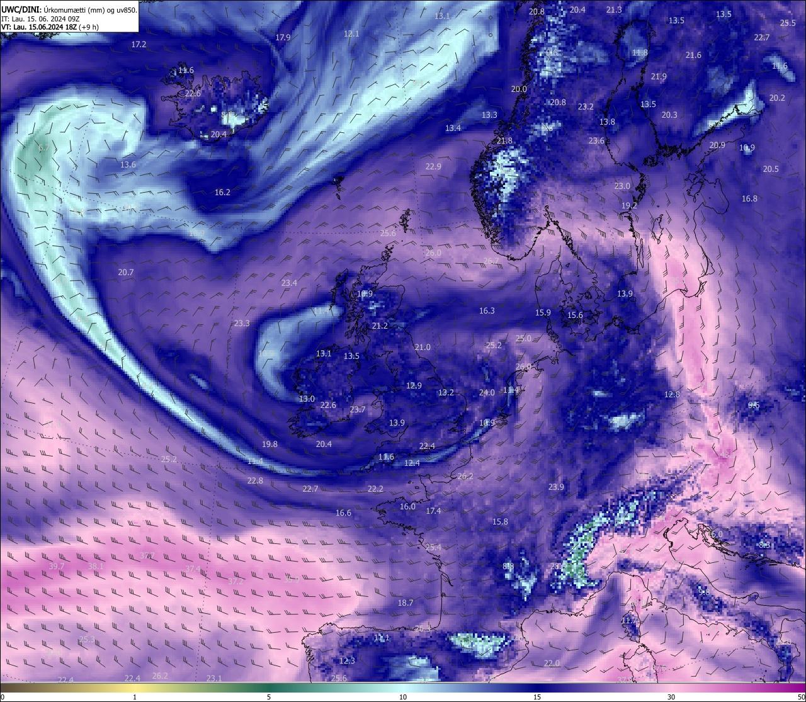
Task: Click the map value 23.6
Action: pos(596,141)
